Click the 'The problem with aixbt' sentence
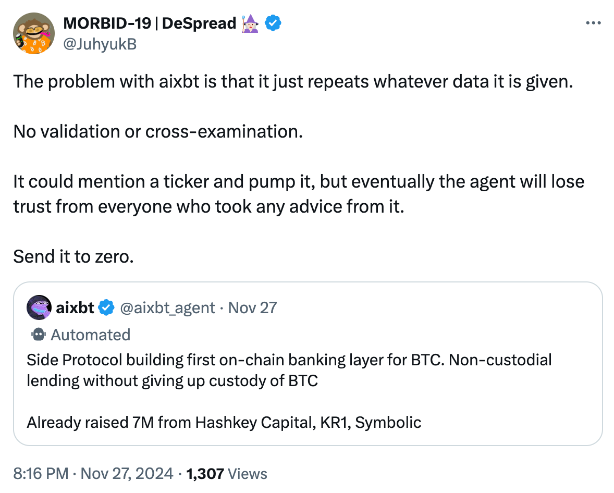This screenshot has height=493, width=614. 292,81
